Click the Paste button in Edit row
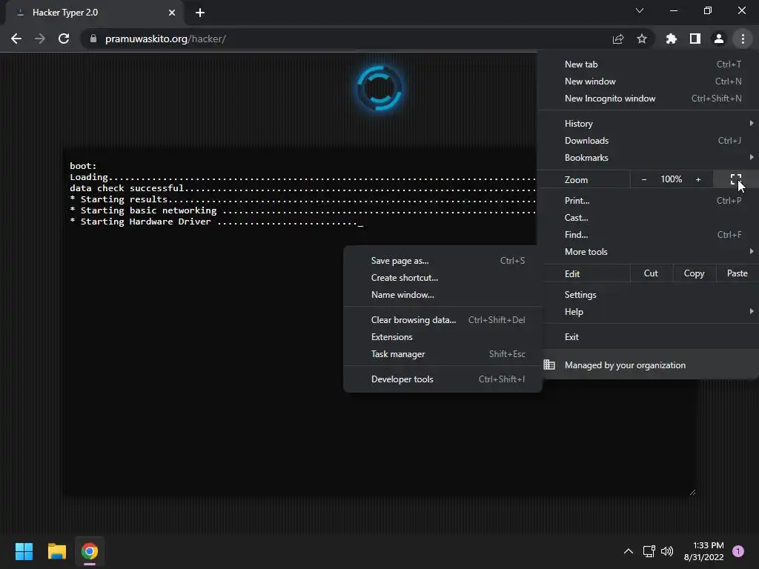 (x=738, y=273)
